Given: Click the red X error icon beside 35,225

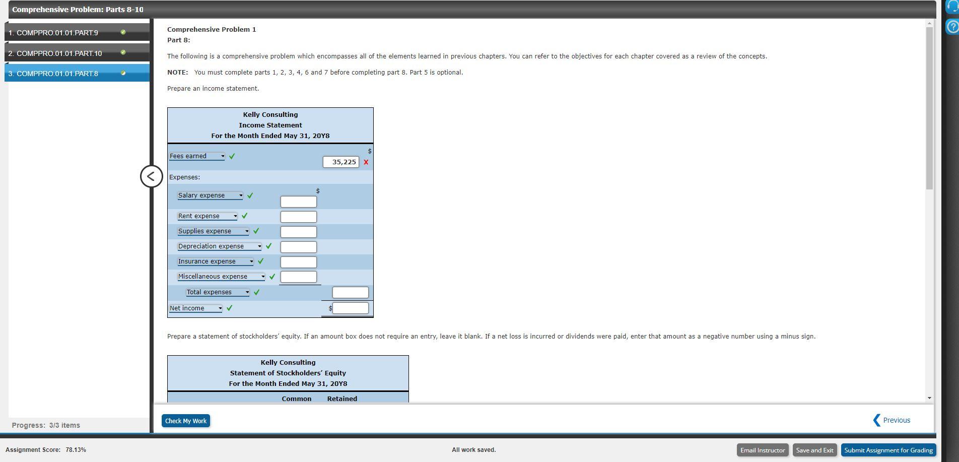Looking at the screenshot, I should 366,162.
